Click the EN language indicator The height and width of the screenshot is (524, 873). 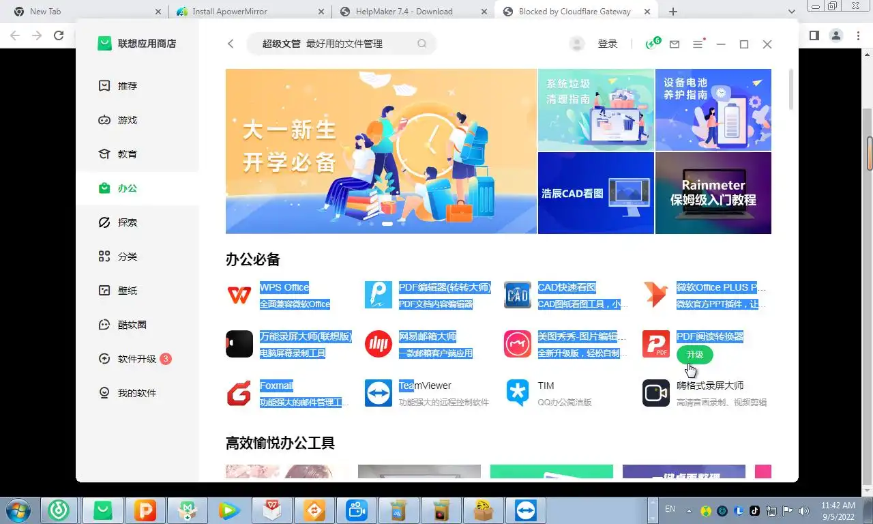tap(670, 509)
